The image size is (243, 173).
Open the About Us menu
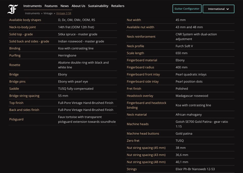pos(78,6)
